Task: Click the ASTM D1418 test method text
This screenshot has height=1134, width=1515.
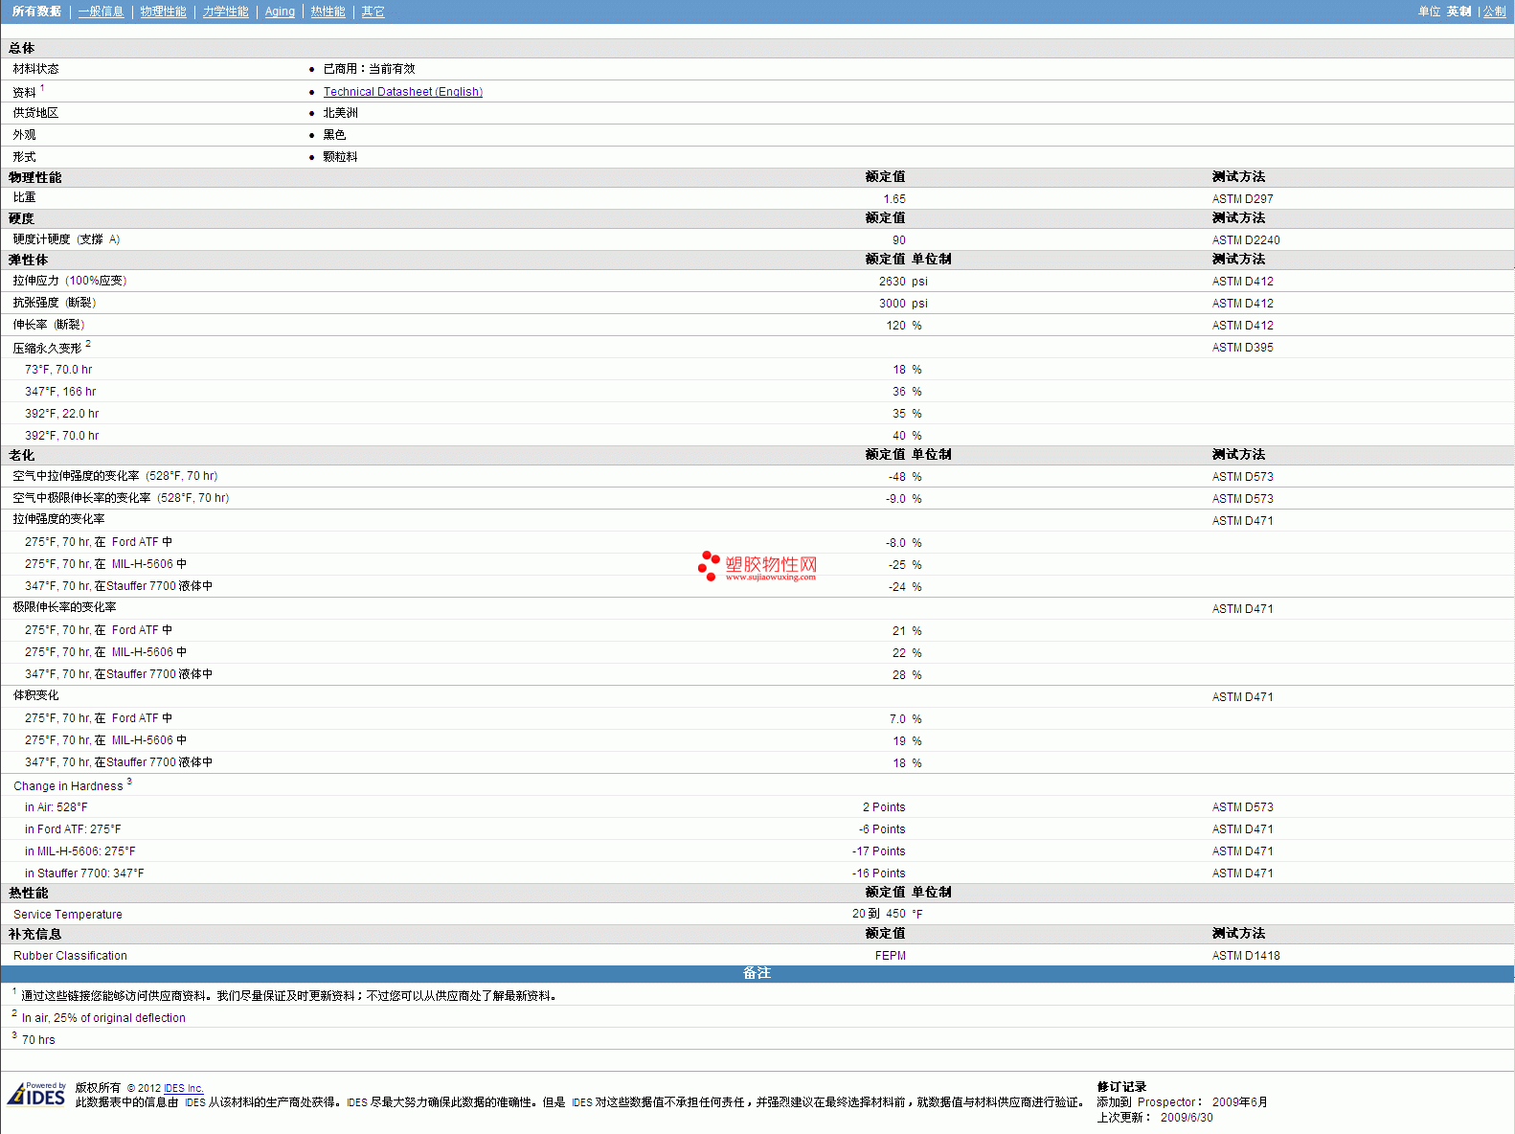Action: (1245, 956)
